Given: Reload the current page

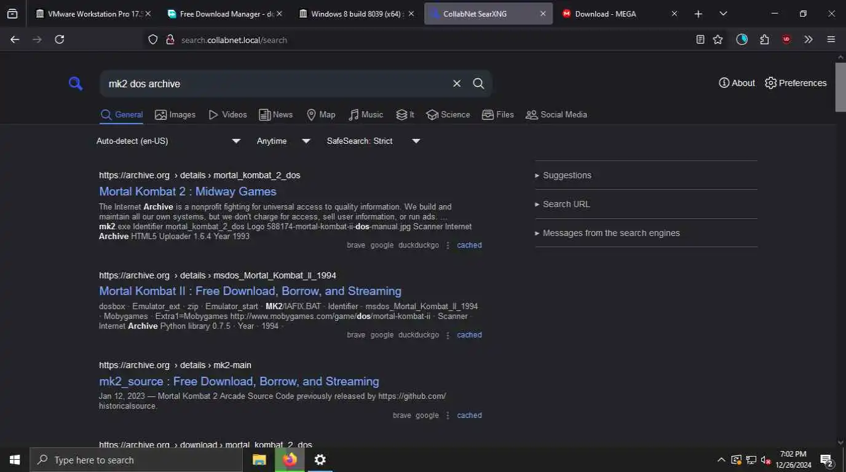Looking at the screenshot, I should 60,39.
